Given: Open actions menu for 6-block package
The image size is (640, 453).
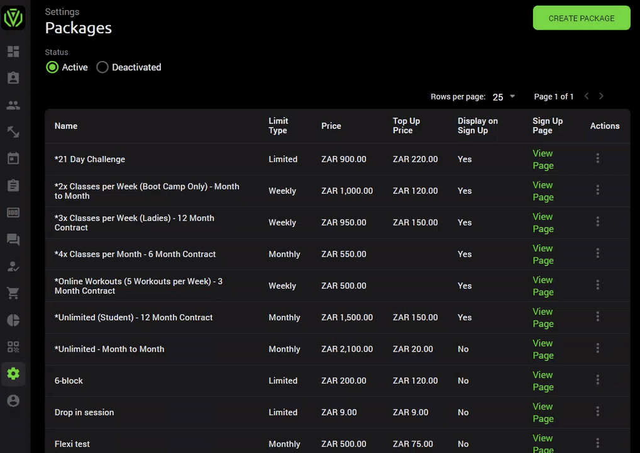Looking at the screenshot, I should tap(597, 380).
